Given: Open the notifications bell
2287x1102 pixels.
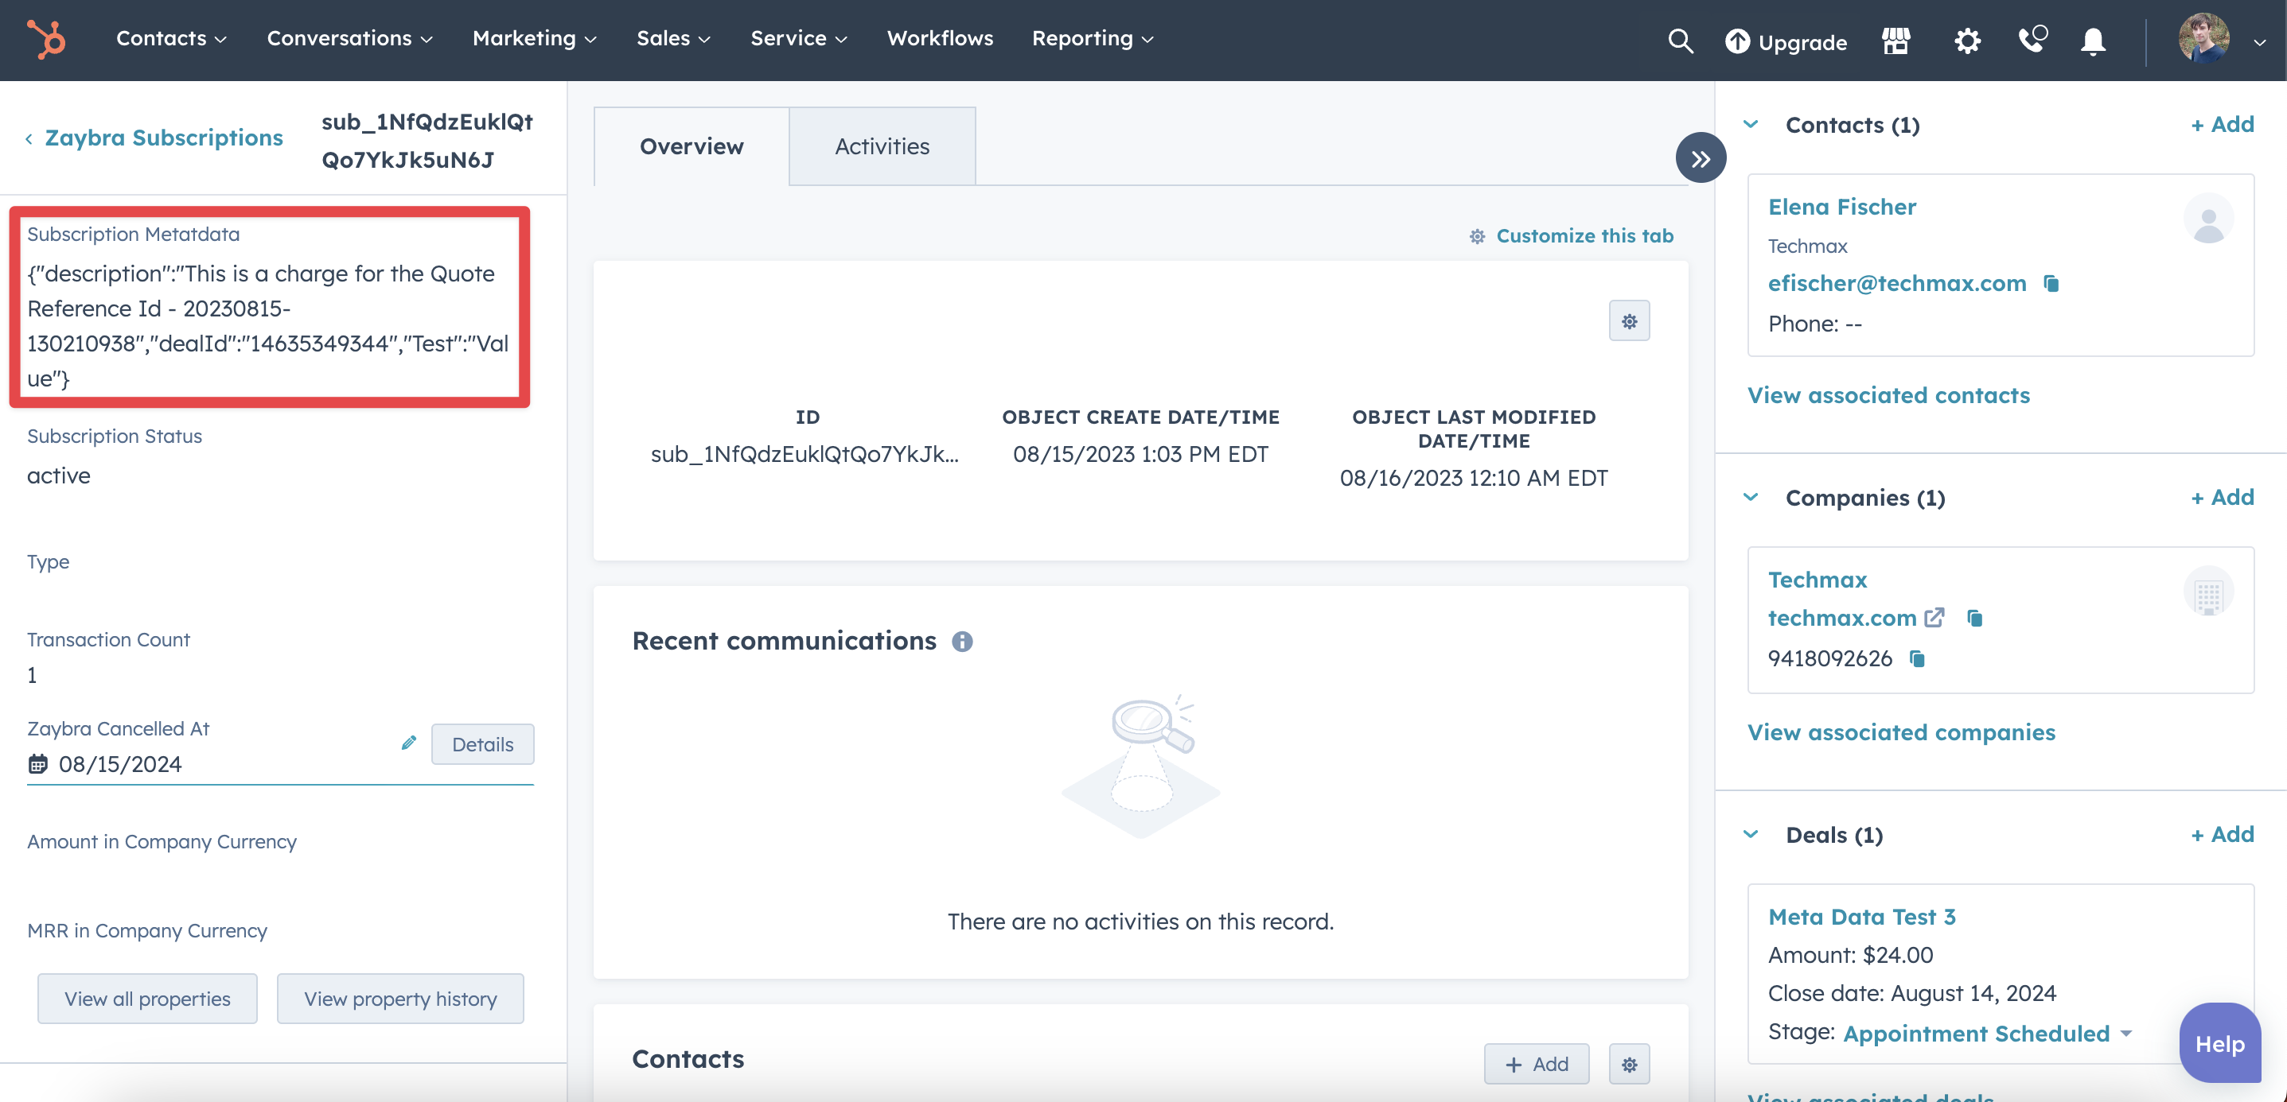Looking at the screenshot, I should (2093, 41).
